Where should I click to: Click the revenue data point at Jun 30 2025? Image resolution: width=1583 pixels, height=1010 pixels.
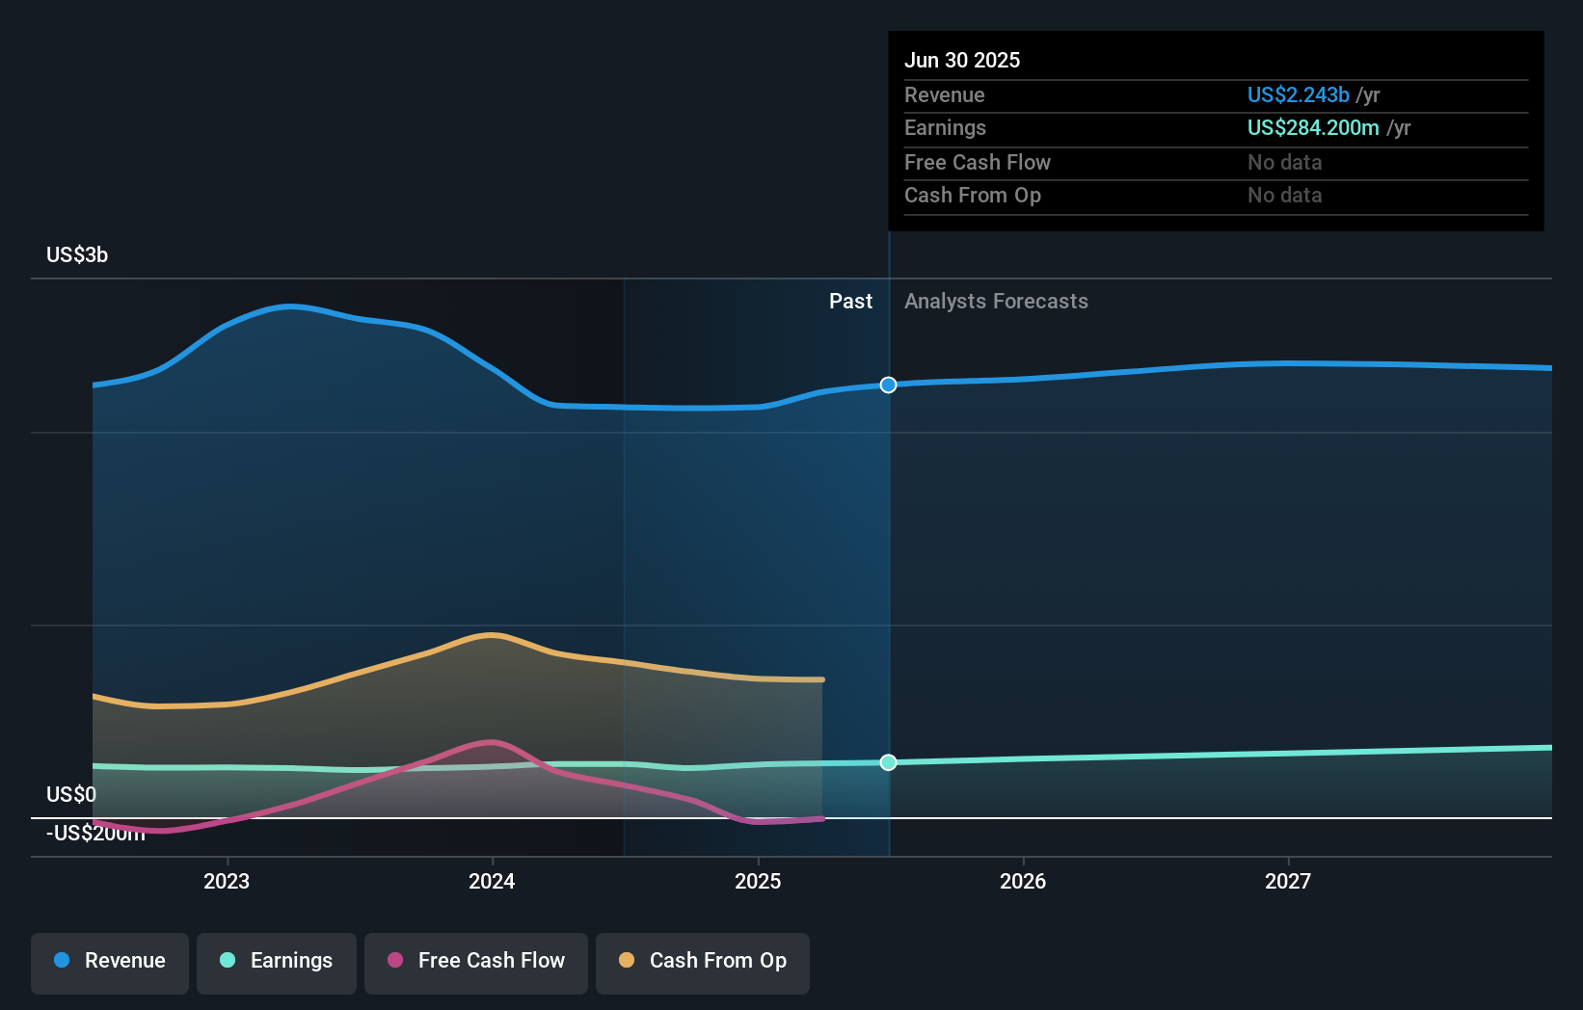[x=888, y=385]
